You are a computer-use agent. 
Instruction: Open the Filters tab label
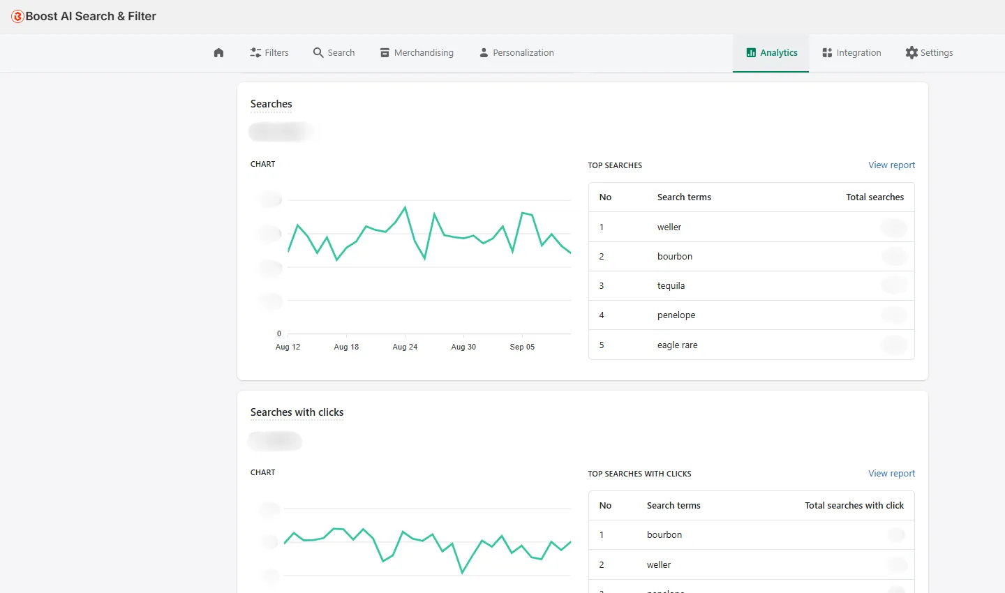(x=276, y=52)
